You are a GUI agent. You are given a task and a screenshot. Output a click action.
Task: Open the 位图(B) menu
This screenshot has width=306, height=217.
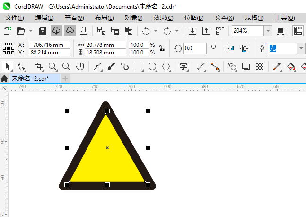point(194,18)
